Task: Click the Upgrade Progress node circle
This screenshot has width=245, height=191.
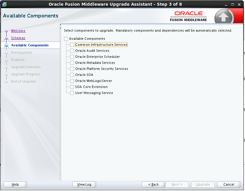Action: click(x=6, y=74)
